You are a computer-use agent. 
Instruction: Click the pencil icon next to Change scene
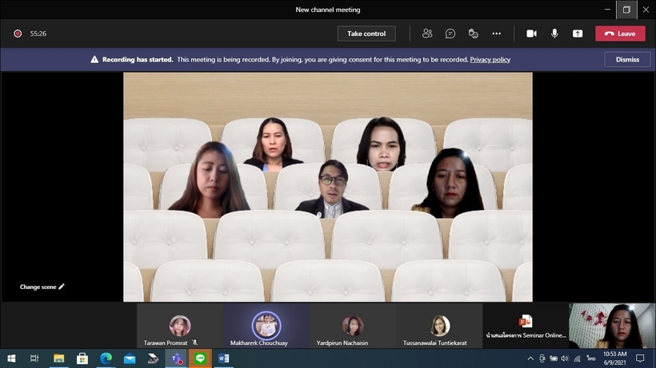pos(62,287)
